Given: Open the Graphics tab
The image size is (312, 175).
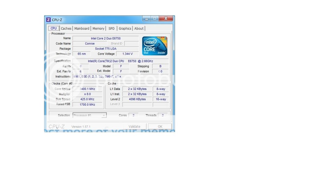Looking at the screenshot, I should click(x=125, y=28).
